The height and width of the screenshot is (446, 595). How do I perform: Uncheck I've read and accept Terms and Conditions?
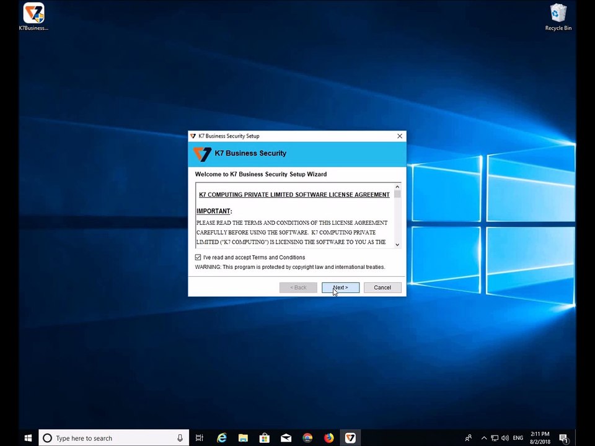pyautogui.click(x=198, y=257)
